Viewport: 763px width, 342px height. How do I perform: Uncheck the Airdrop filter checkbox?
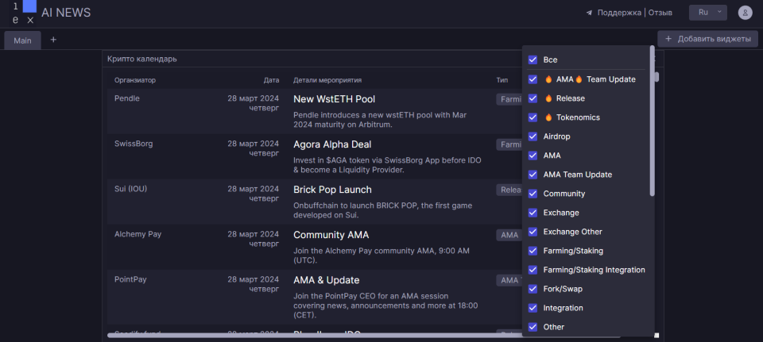pyautogui.click(x=533, y=136)
